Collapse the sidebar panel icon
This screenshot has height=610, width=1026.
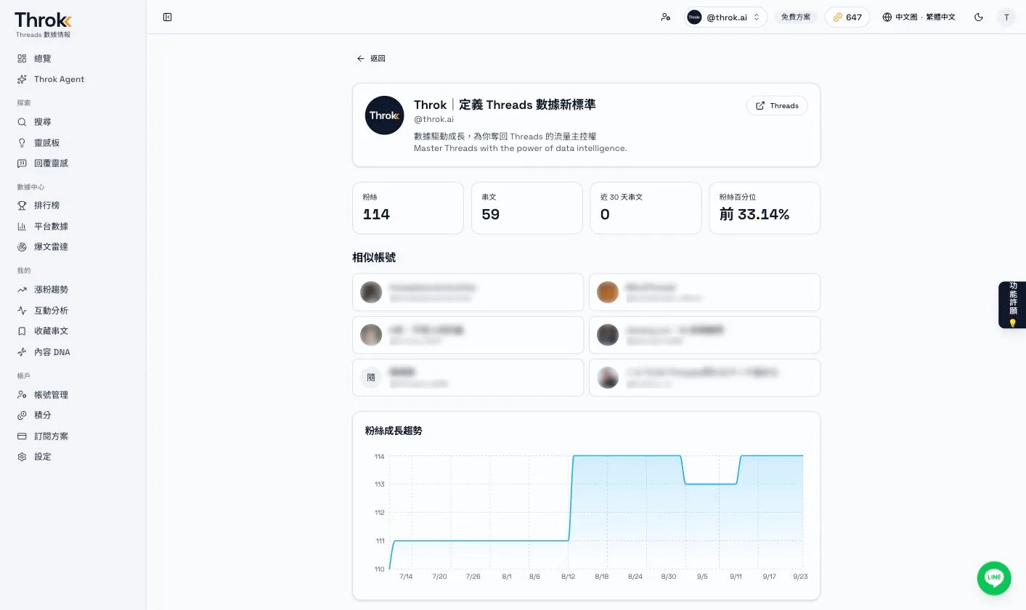(x=168, y=17)
